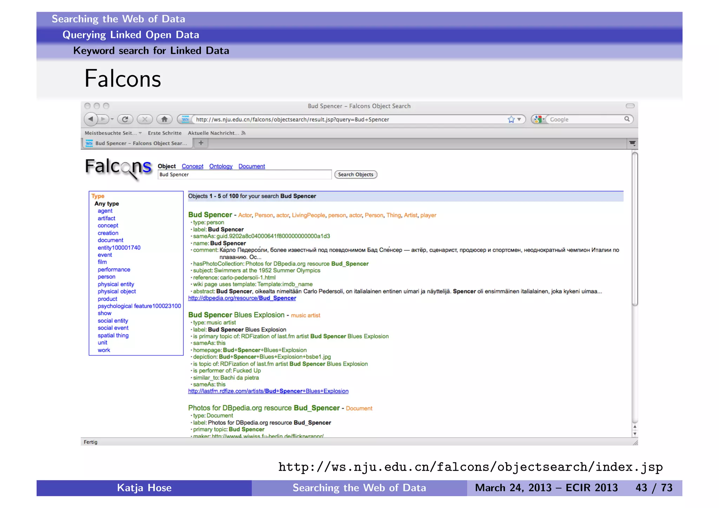Image resolution: width=719 pixels, height=508 pixels.
Task: Click the browser forward arrow button
Action: click(x=103, y=119)
